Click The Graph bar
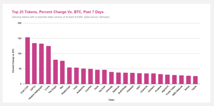Viewport: 214px width, 106px height. tap(55, 72)
